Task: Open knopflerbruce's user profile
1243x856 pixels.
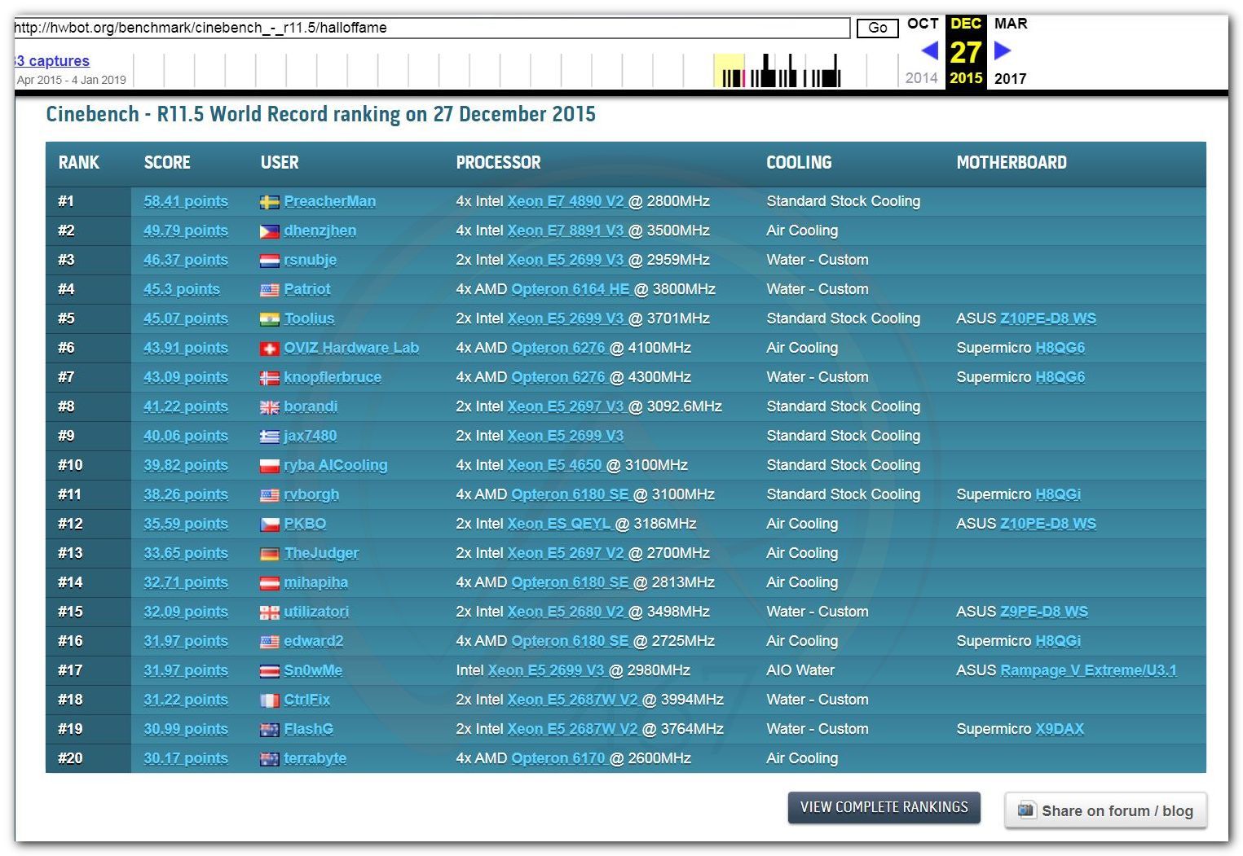Action: pyautogui.click(x=333, y=378)
